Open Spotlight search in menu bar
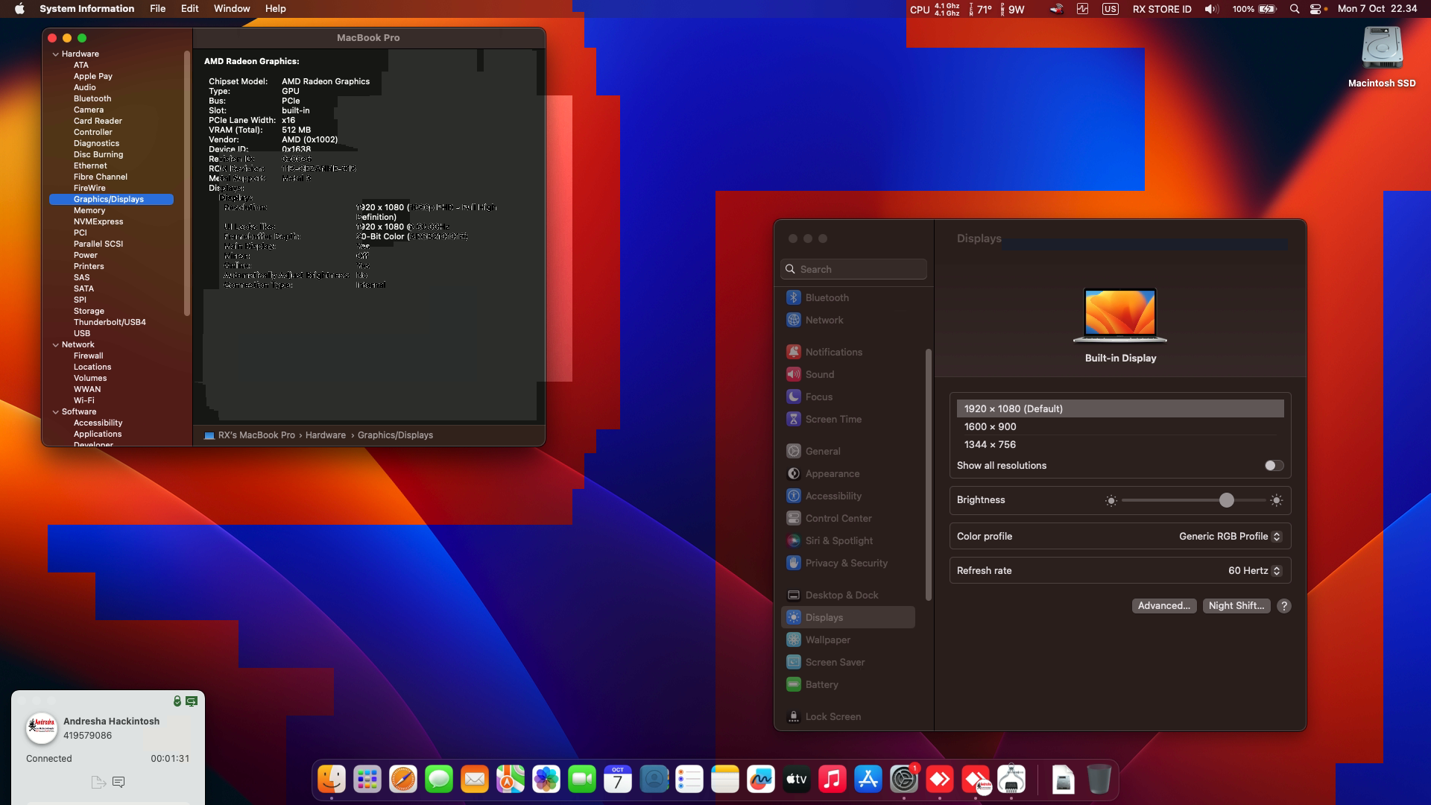 (x=1295, y=9)
